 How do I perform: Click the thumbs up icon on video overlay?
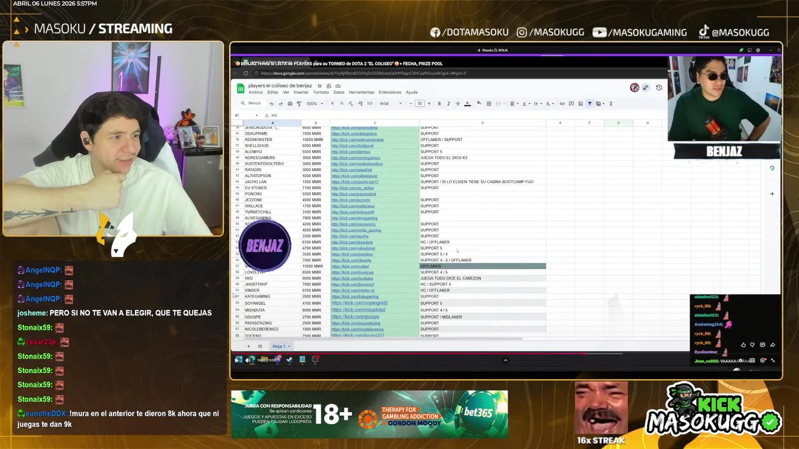pyautogui.click(x=743, y=345)
